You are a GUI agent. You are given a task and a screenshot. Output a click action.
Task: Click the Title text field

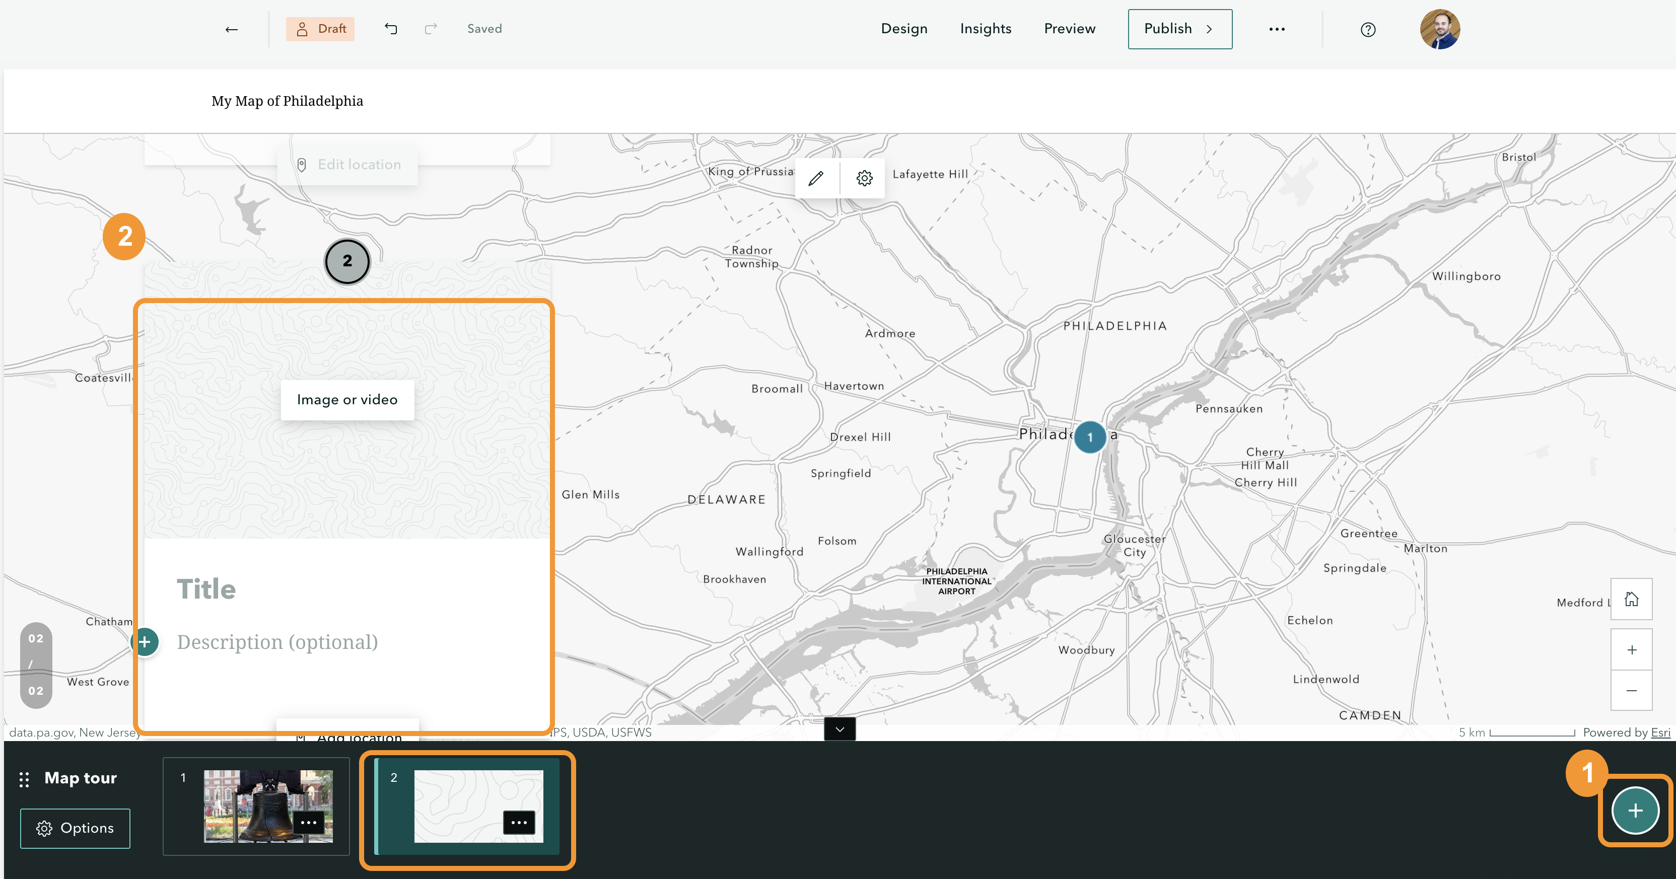[205, 589]
